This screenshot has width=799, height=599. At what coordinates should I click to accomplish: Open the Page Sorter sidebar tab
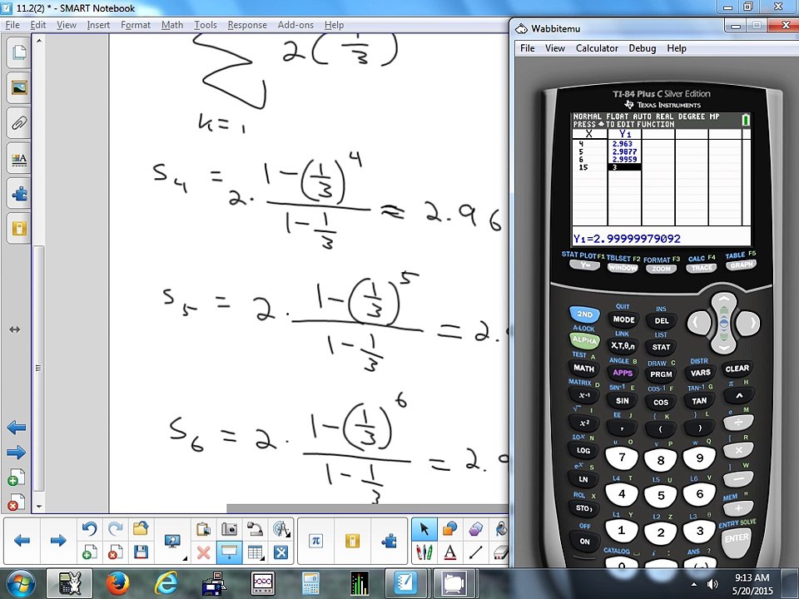click(x=19, y=52)
